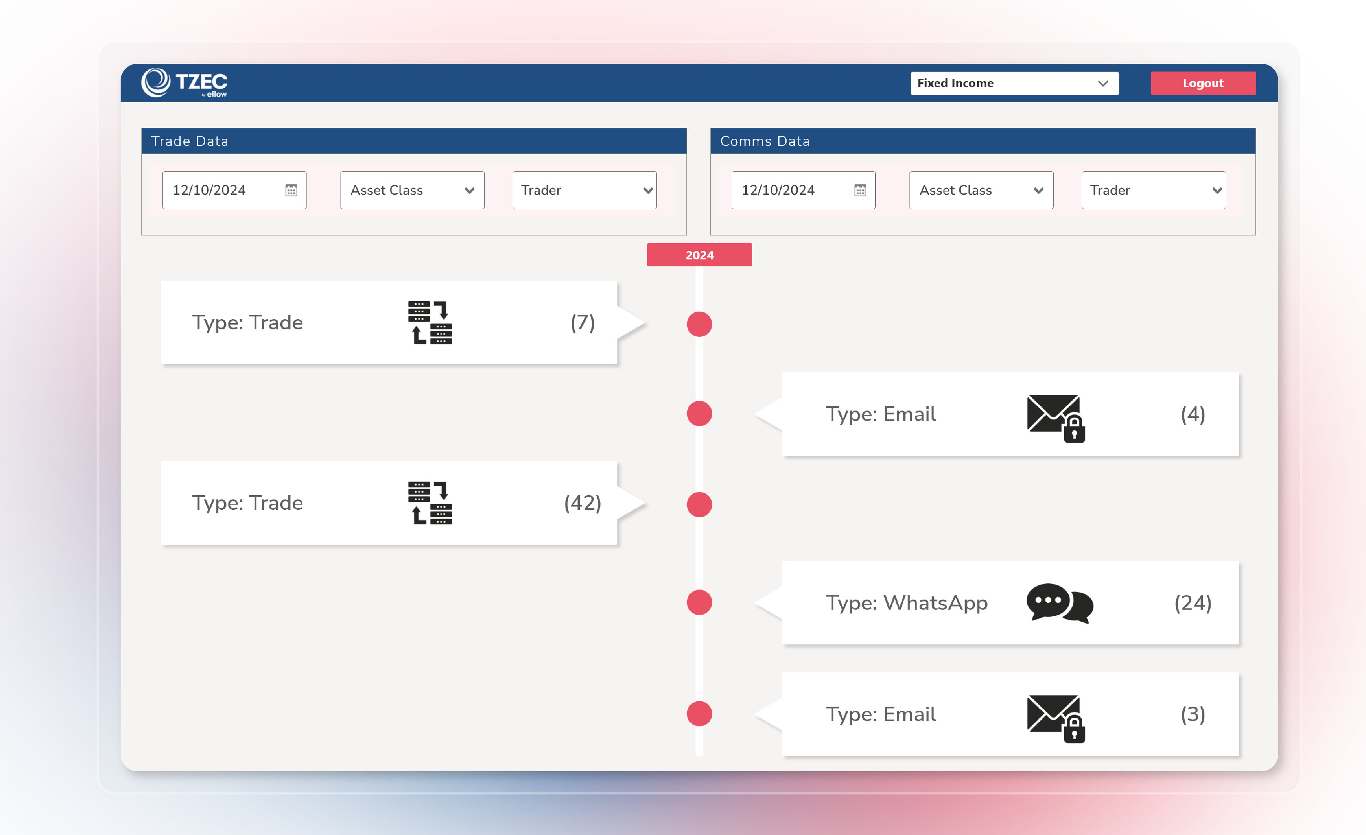Click the 2024 marker on the timeline
The height and width of the screenshot is (835, 1366).
700,254
